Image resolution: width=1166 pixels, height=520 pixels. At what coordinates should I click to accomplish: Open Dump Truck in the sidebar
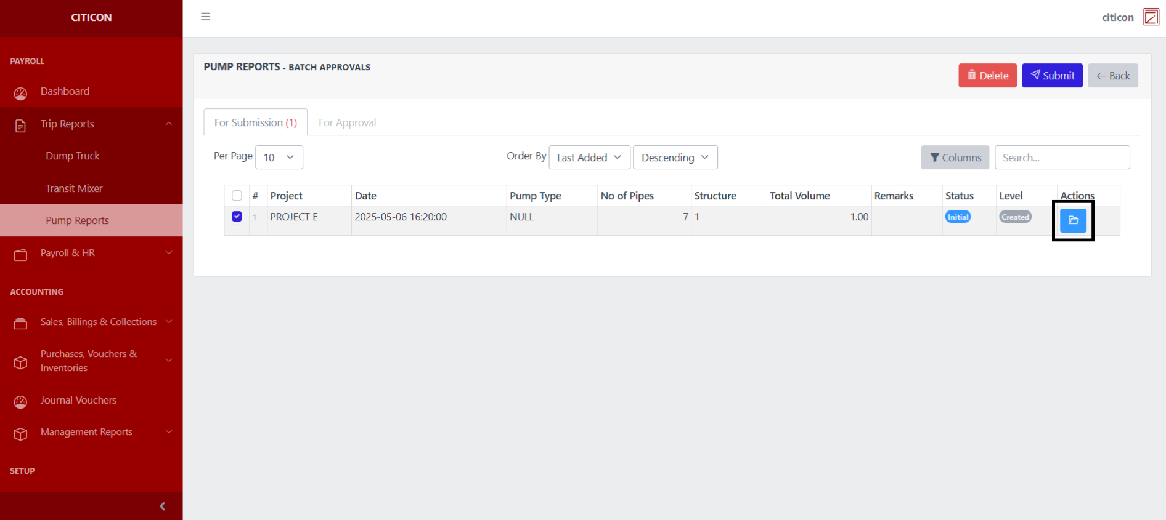(x=73, y=156)
